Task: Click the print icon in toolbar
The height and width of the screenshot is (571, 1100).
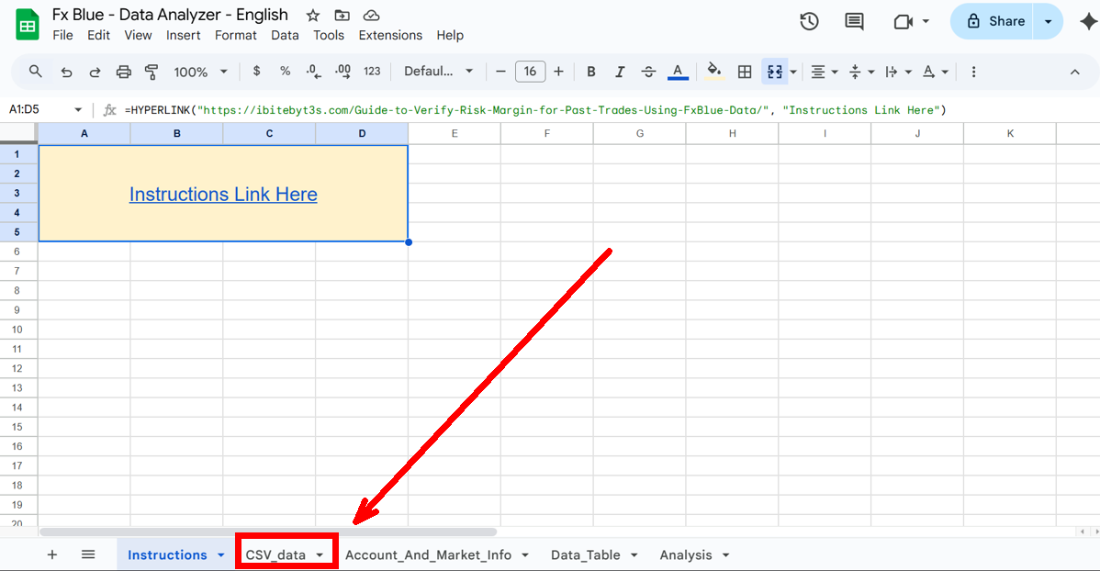Action: click(124, 72)
